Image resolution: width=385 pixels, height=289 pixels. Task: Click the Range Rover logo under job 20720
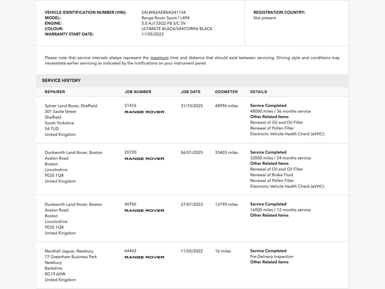144,159
